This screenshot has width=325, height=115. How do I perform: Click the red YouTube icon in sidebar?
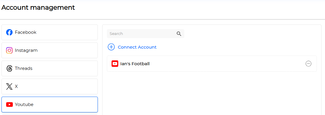tap(9, 105)
